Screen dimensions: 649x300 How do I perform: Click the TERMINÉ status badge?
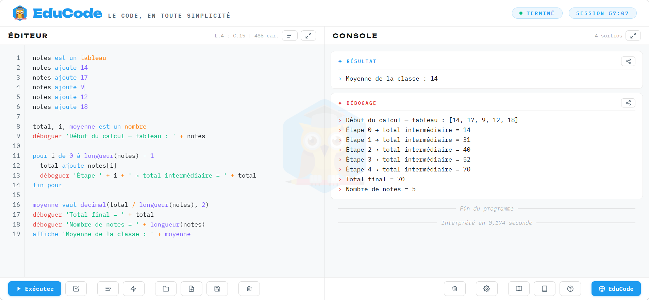[x=537, y=13]
